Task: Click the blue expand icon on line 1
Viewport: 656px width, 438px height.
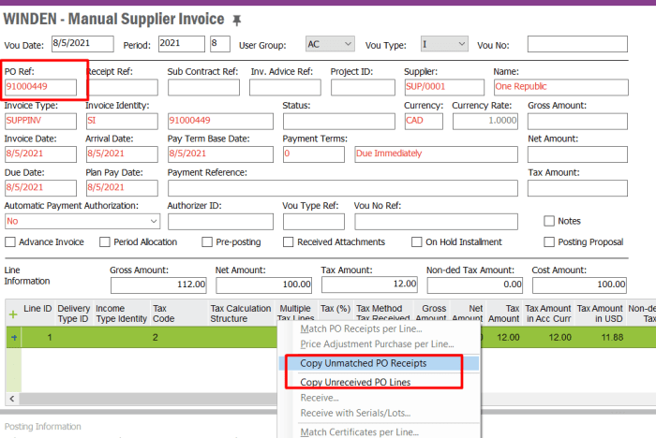Action: 14,337
